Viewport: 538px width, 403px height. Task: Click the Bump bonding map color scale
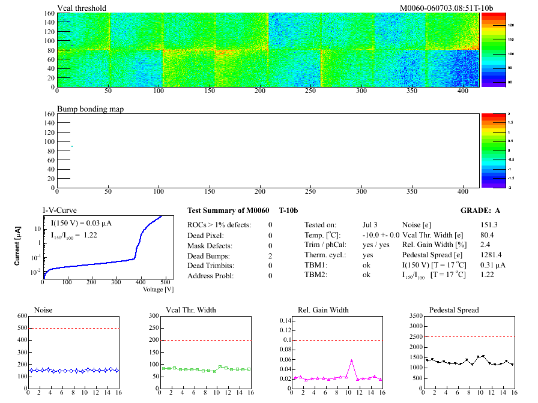click(494, 150)
